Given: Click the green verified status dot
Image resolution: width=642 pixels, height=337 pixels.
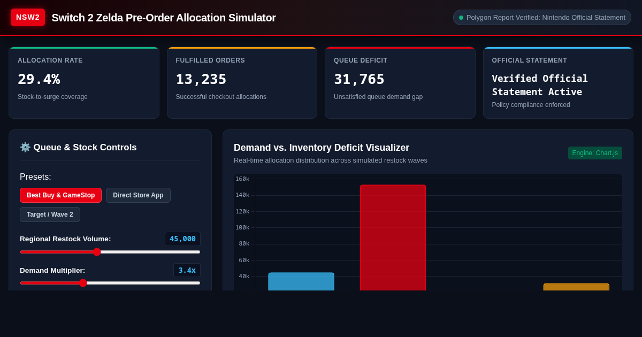Looking at the screenshot, I should click(x=461, y=18).
